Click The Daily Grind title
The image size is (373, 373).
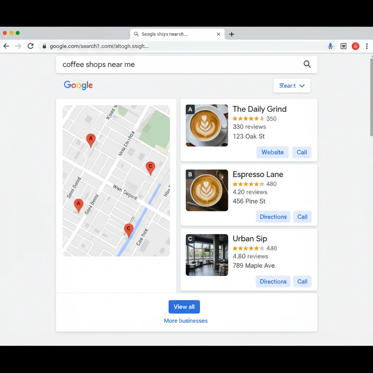point(259,109)
